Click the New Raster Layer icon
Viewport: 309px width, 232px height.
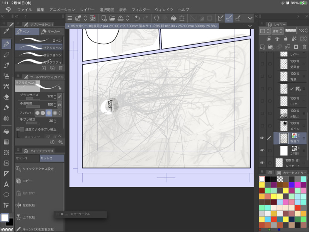click(262, 47)
